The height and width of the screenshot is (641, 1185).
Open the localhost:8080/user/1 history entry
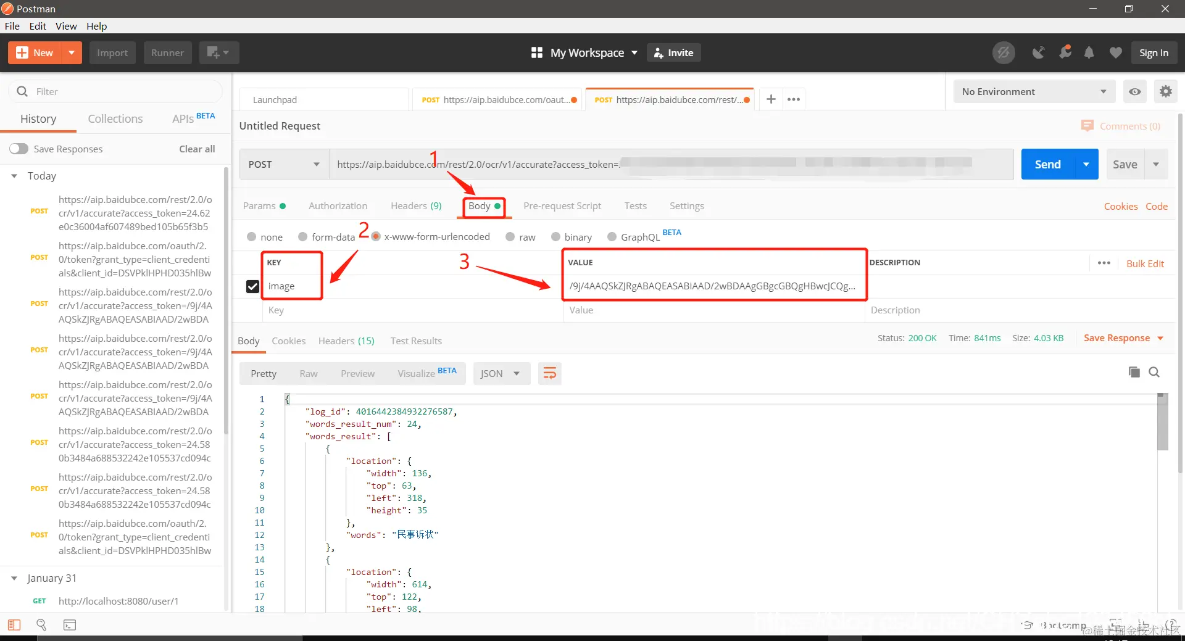[x=118, y=601]
